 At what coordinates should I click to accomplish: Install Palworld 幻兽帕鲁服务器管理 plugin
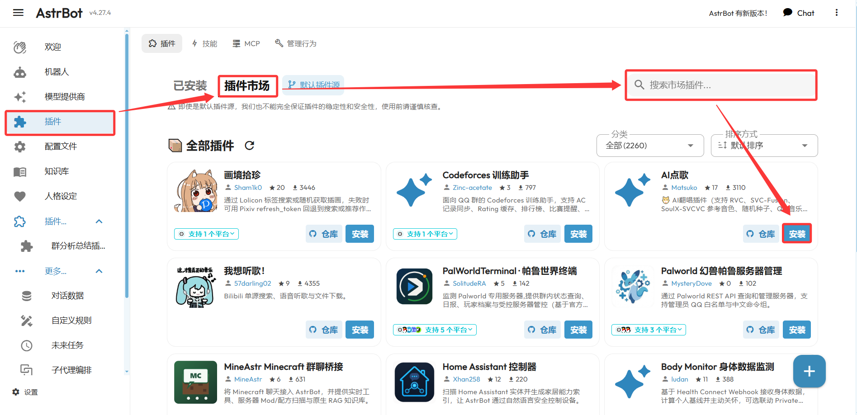[x=797, y=330]
